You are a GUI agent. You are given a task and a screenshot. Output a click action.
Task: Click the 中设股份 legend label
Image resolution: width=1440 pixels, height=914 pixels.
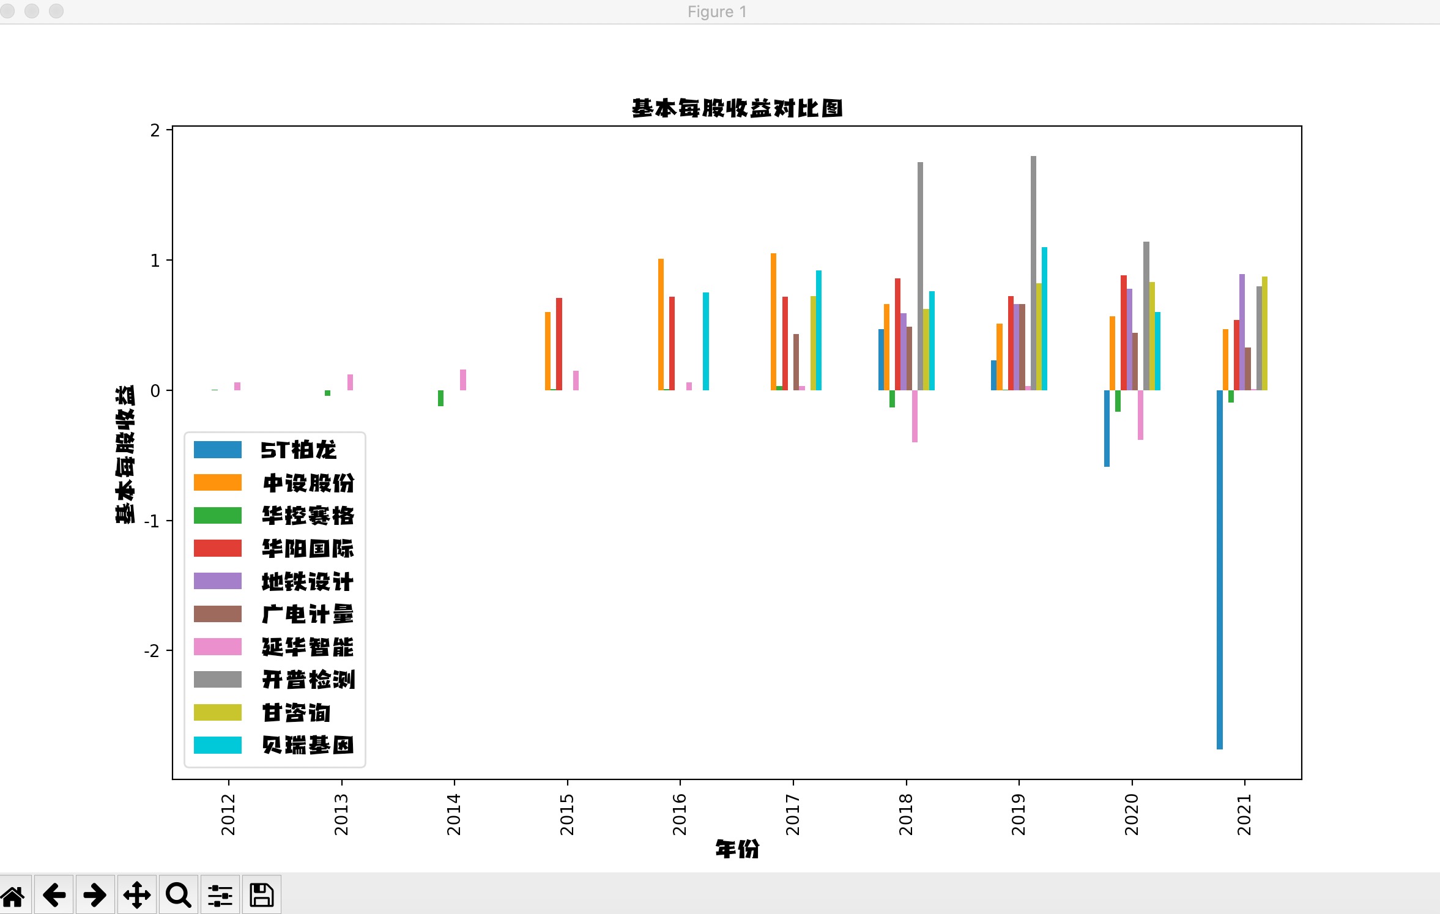pyautogui.click(x=308, y=483)
